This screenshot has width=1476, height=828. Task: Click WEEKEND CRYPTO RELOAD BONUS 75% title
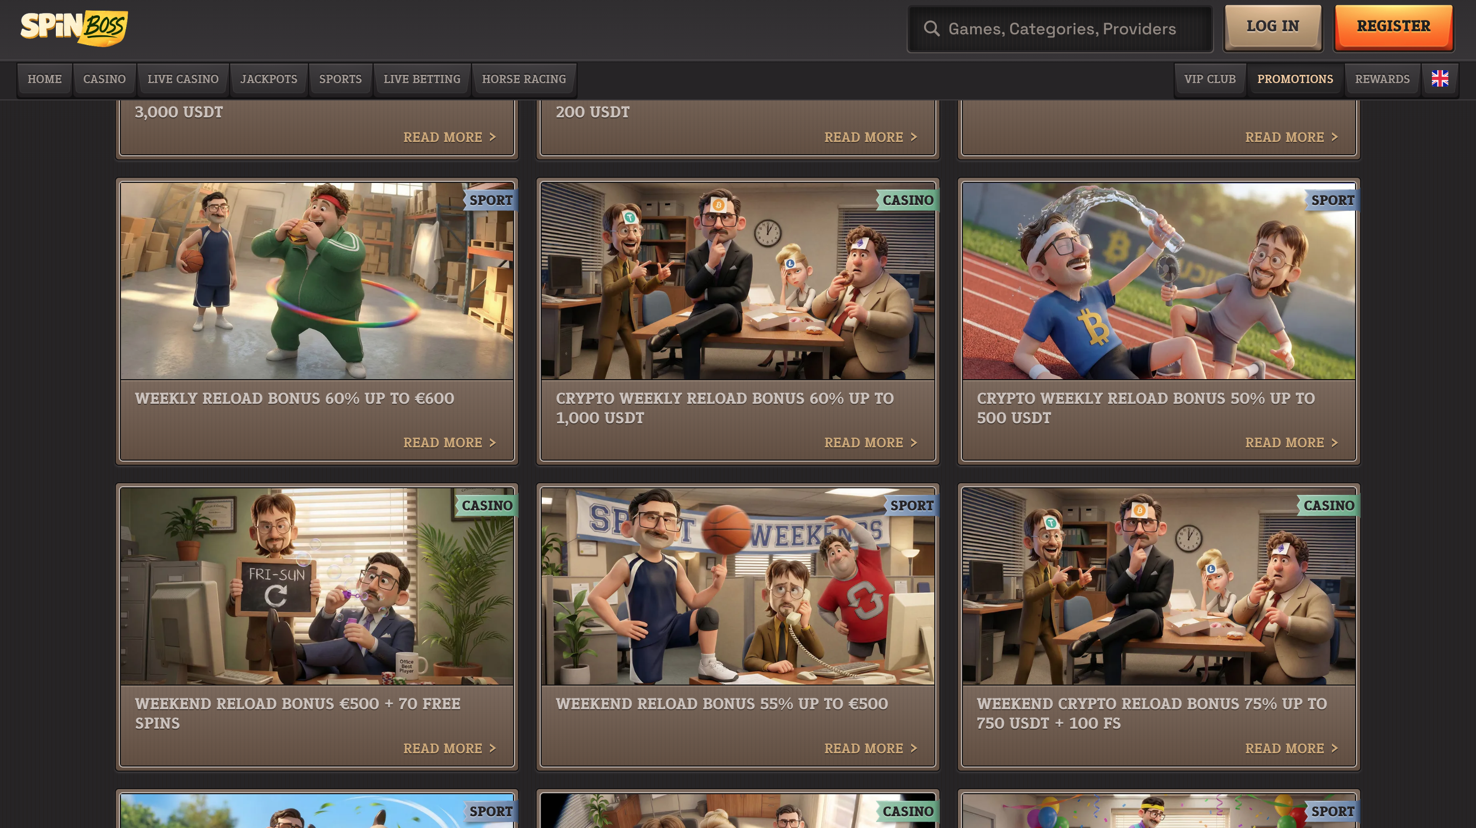coord(1152,713)
